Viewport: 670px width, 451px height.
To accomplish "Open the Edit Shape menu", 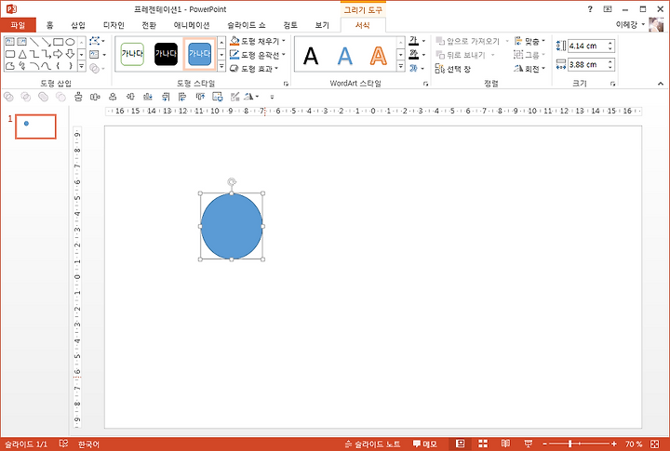I will click(98, 42).
